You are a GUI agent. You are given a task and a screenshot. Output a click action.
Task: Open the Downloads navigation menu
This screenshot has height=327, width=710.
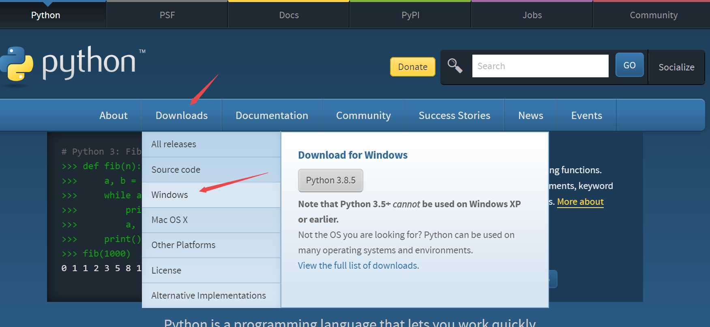182,115
